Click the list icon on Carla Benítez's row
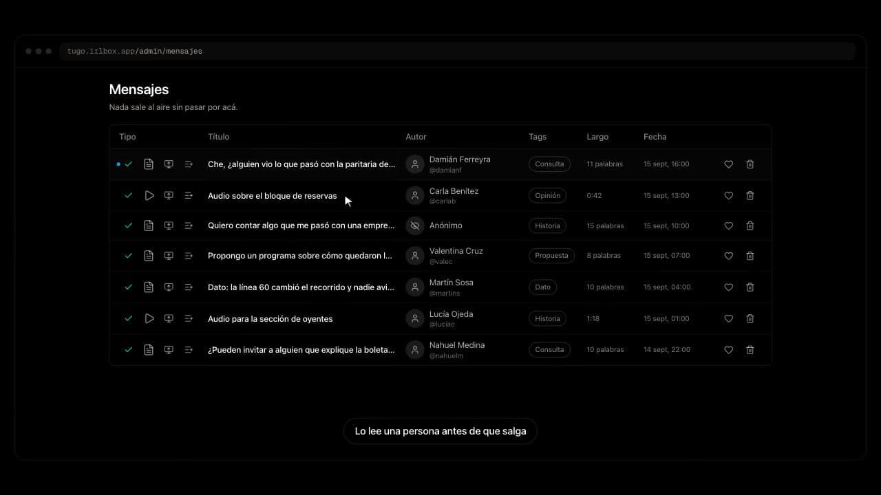 (189, 196)
